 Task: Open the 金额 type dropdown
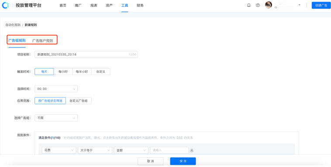[131, 150]
